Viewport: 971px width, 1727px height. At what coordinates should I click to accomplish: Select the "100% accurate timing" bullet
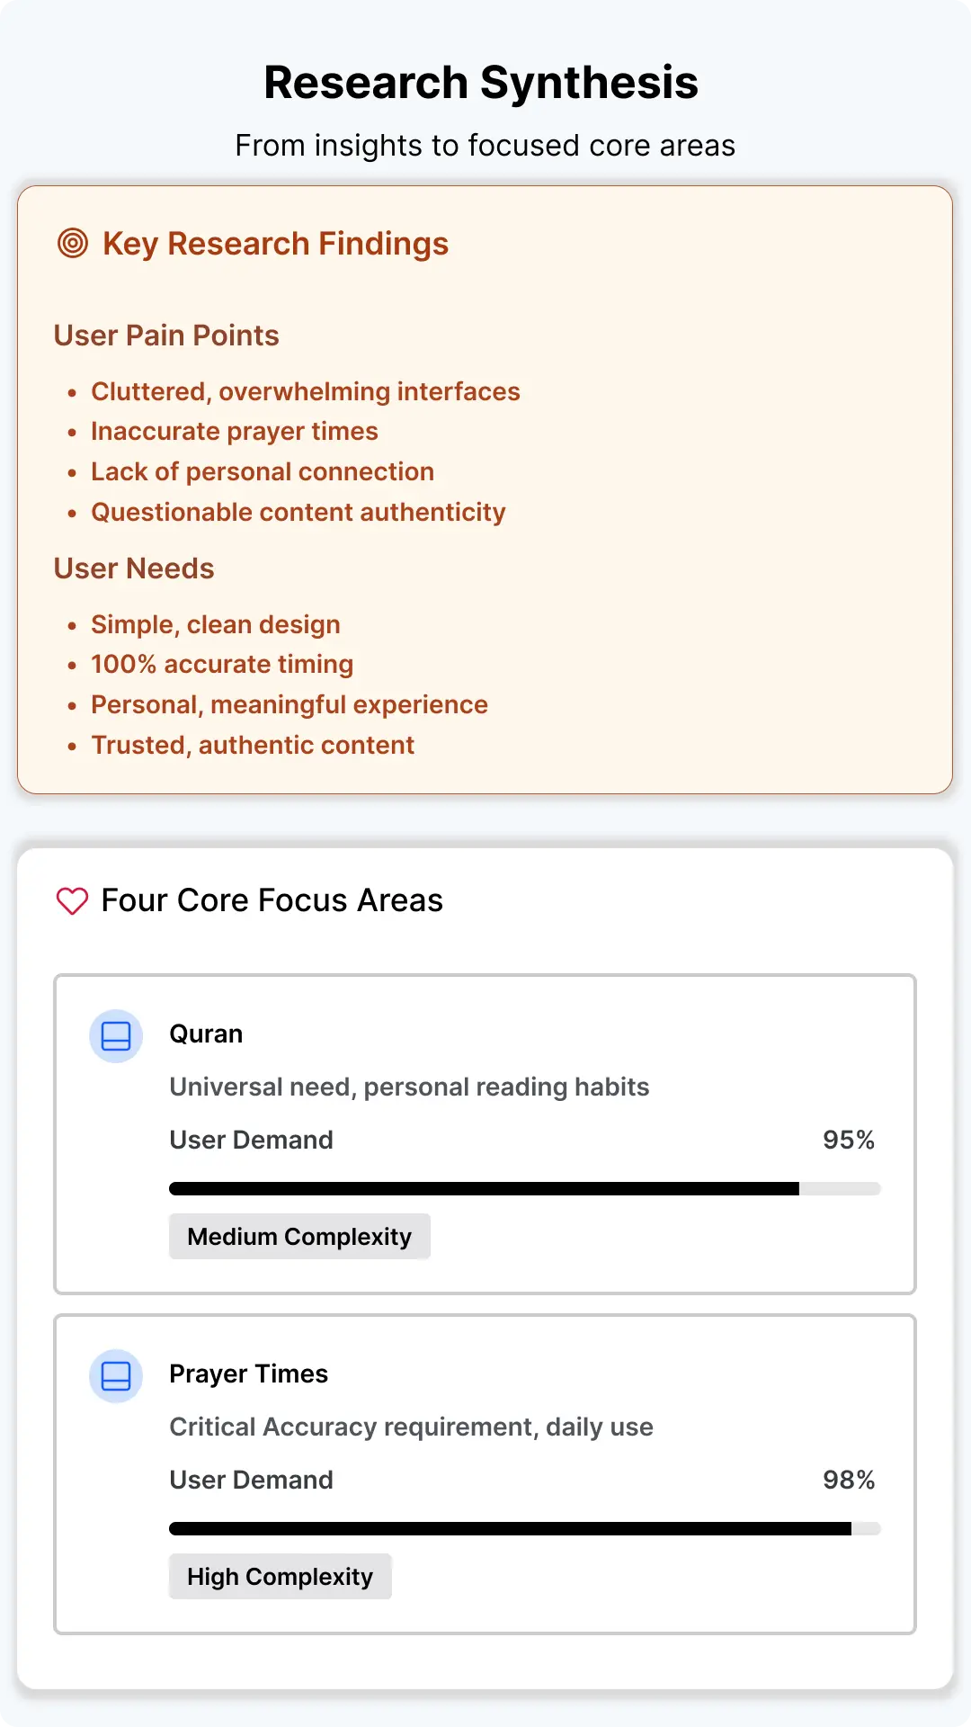coord(222,665)
